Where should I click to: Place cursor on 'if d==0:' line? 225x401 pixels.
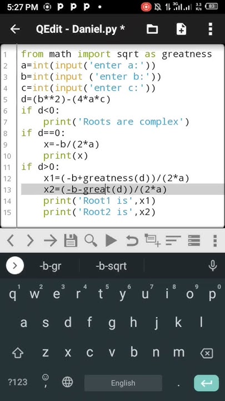(x=43, y=133)
